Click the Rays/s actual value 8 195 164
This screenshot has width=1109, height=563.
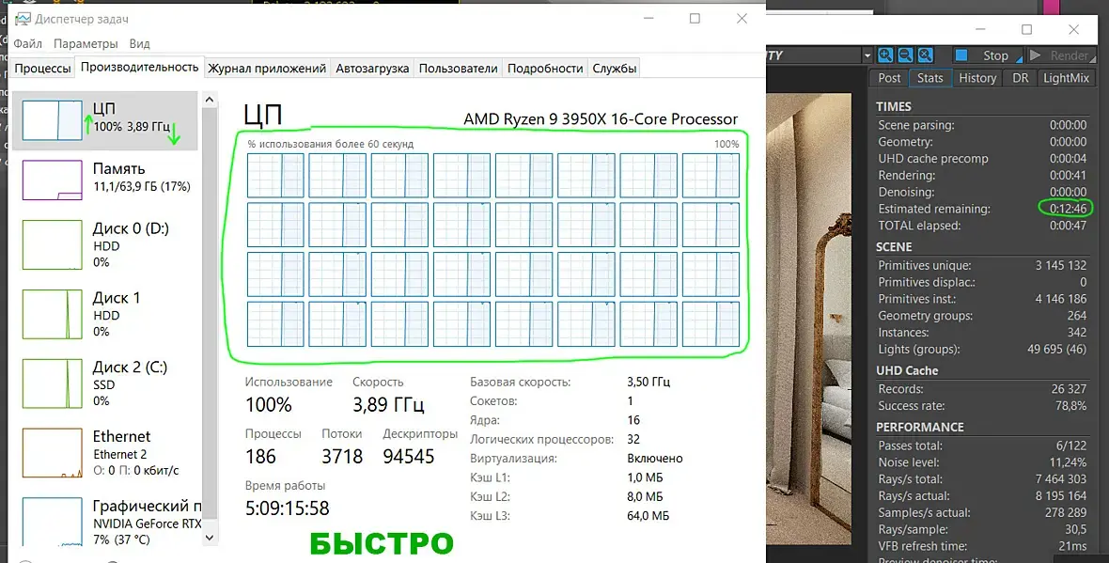(1061, 496)
